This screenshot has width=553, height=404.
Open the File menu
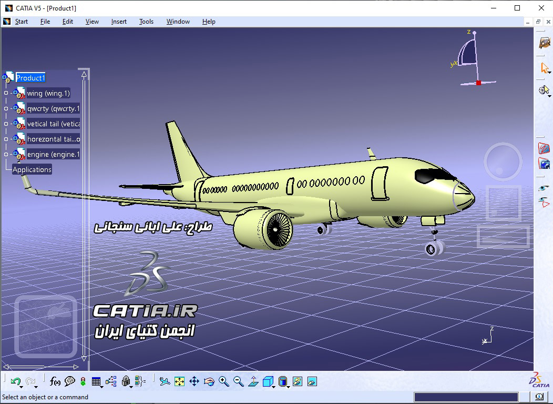click(45, 22)
